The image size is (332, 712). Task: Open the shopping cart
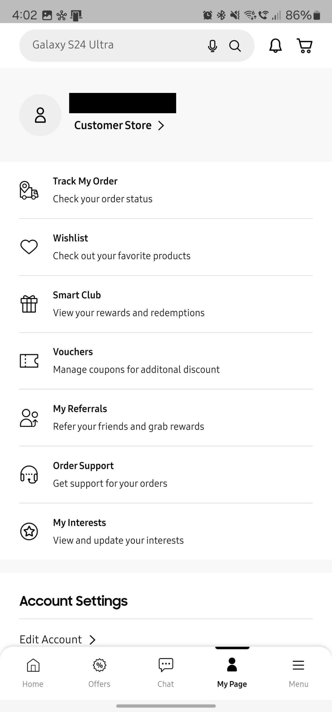click(305, 46)
